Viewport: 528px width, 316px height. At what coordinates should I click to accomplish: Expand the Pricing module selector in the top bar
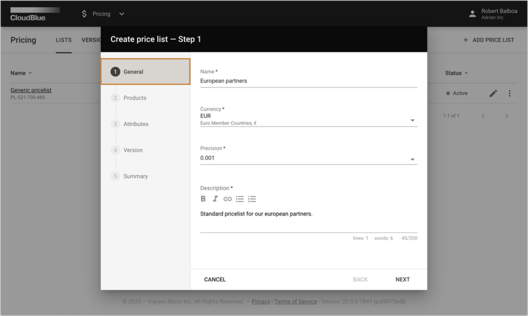[121, 14]
